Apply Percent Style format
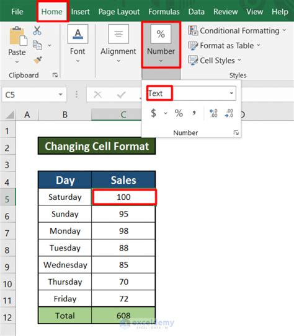This screenshot has width=294, height=336. [x=179, y=113]
